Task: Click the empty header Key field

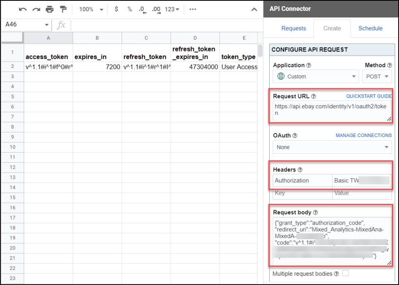Action: pyautogui.click(x=302, y=193)
